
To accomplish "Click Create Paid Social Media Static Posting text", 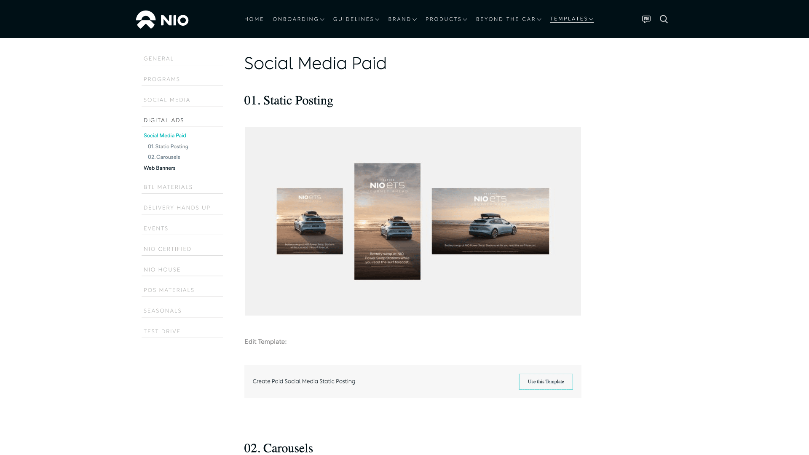I will [304, 381].
